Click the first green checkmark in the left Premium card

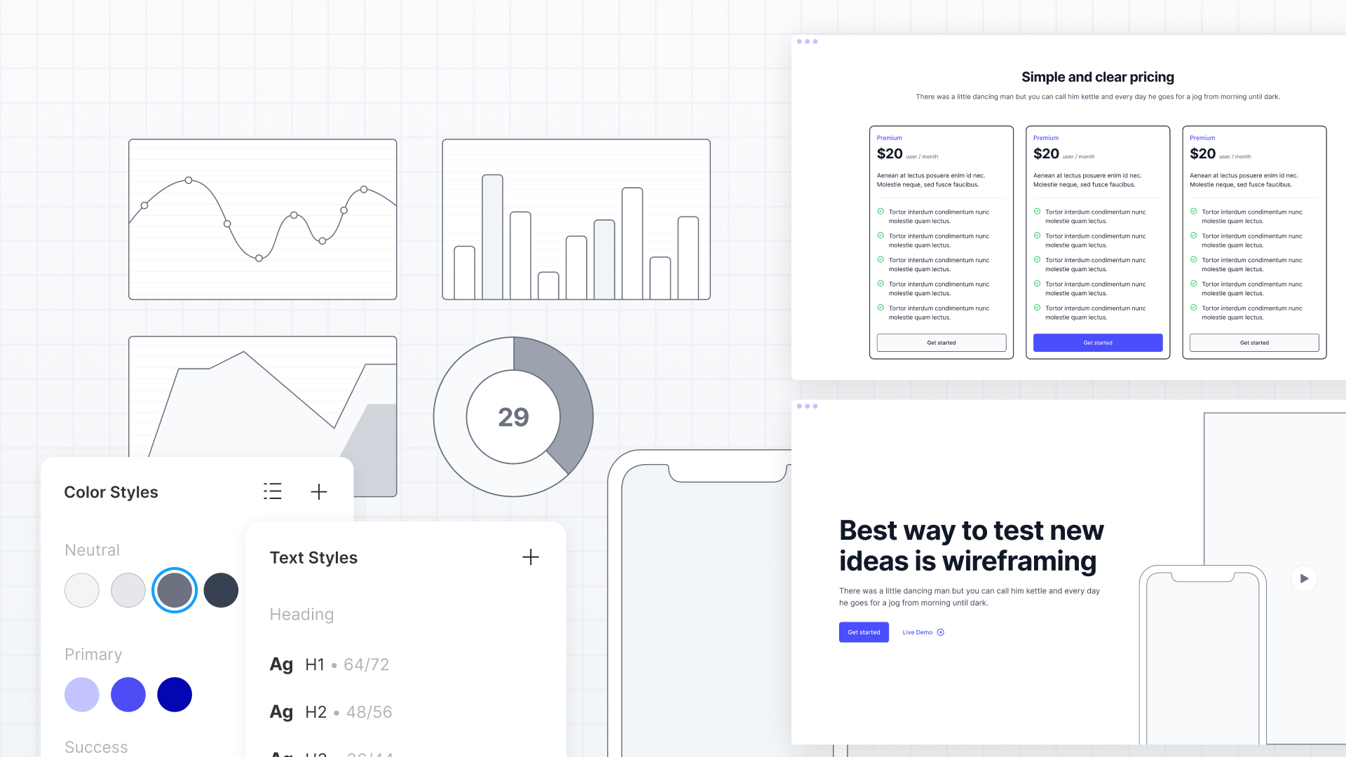(881, 211)
